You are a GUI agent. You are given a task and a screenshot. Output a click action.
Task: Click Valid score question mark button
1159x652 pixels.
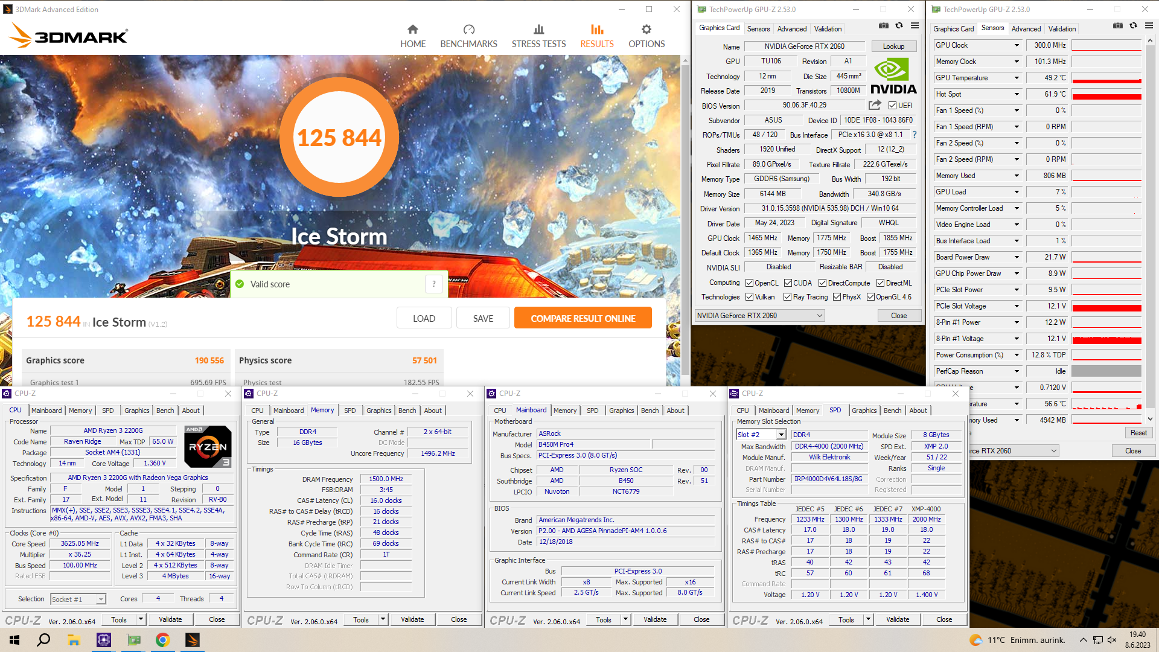(x=434, y=284)
